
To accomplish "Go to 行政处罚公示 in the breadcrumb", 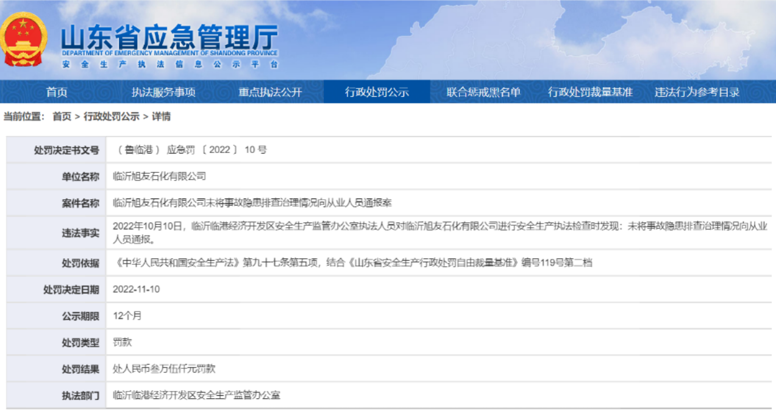I will [x=112, y=116].
